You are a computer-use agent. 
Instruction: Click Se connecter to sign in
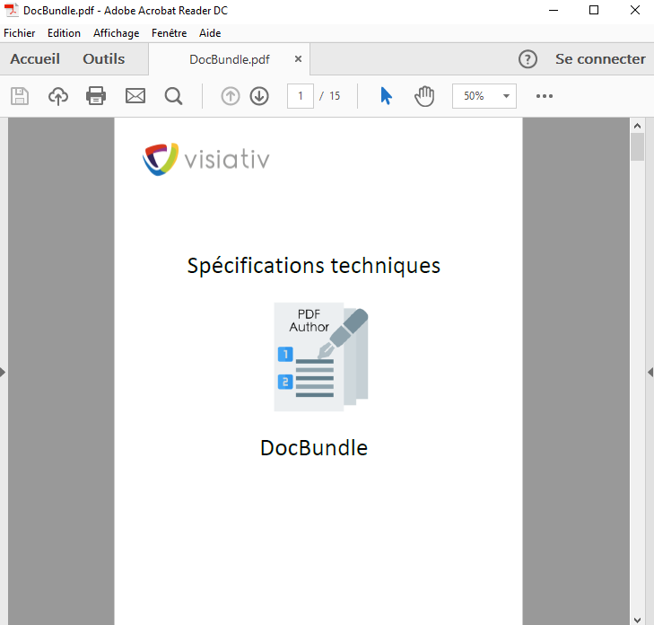600,59
